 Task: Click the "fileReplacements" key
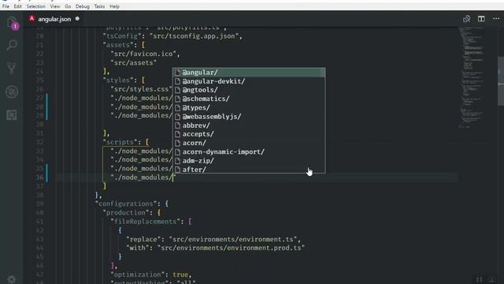(x=145, y=222)
